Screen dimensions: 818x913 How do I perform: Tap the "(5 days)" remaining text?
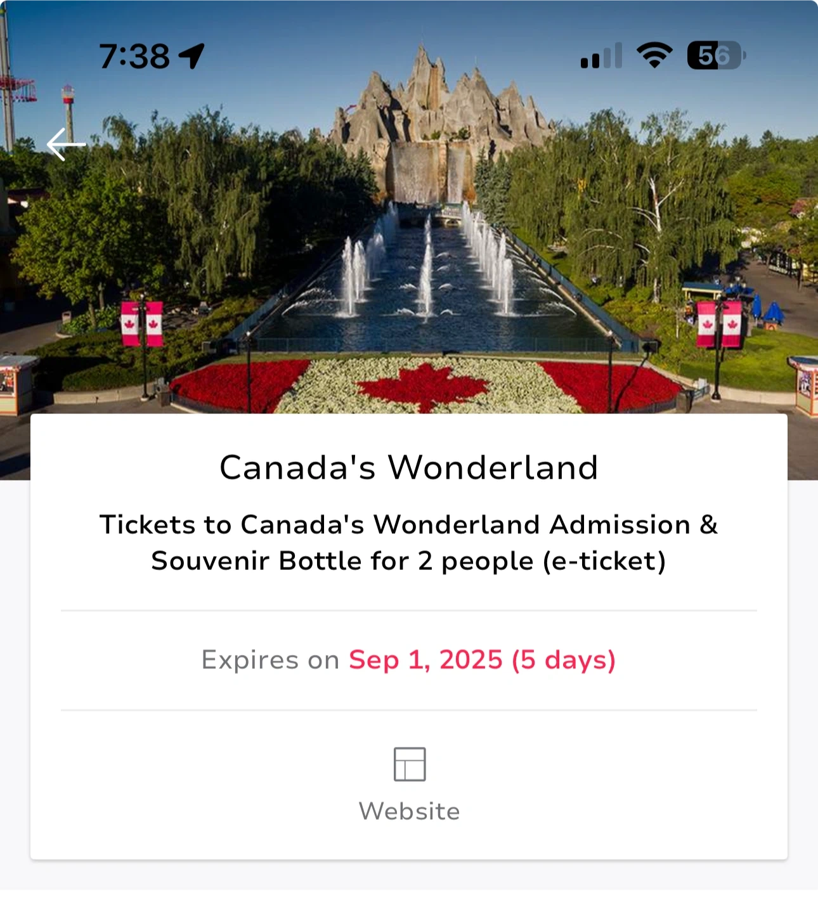tap(564, 660)
